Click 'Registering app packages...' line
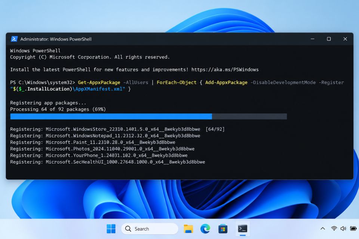This screenshot has height=239, width=359. [x=48, y=103]
